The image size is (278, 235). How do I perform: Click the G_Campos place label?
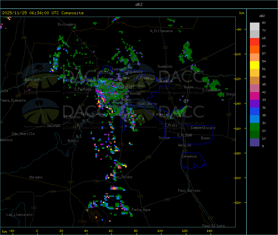(210, 90)
